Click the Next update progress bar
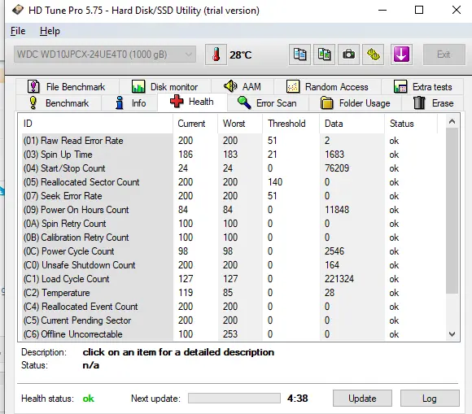 pos(234,398)
